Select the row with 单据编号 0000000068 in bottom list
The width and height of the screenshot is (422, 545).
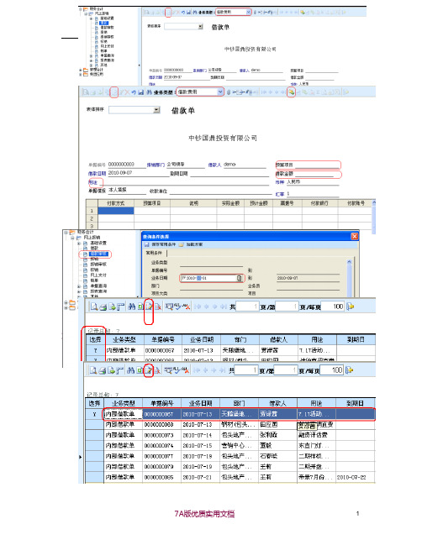[230, 424]
